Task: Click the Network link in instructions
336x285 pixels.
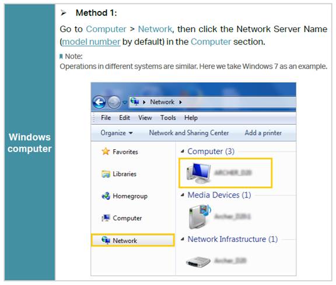Action: coord(155,29)
